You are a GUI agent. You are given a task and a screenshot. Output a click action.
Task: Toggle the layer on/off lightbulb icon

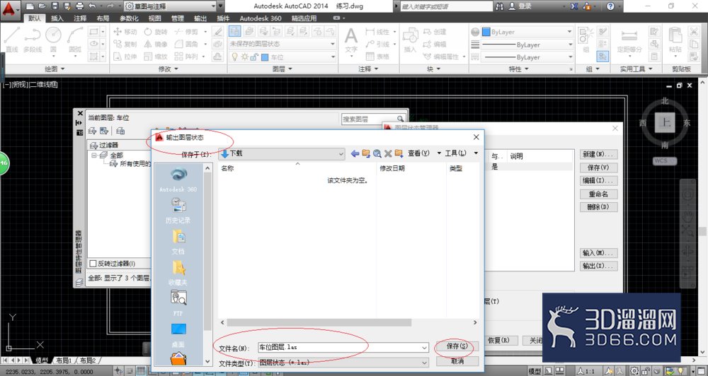pyautogui.click(x=235, y=57)
